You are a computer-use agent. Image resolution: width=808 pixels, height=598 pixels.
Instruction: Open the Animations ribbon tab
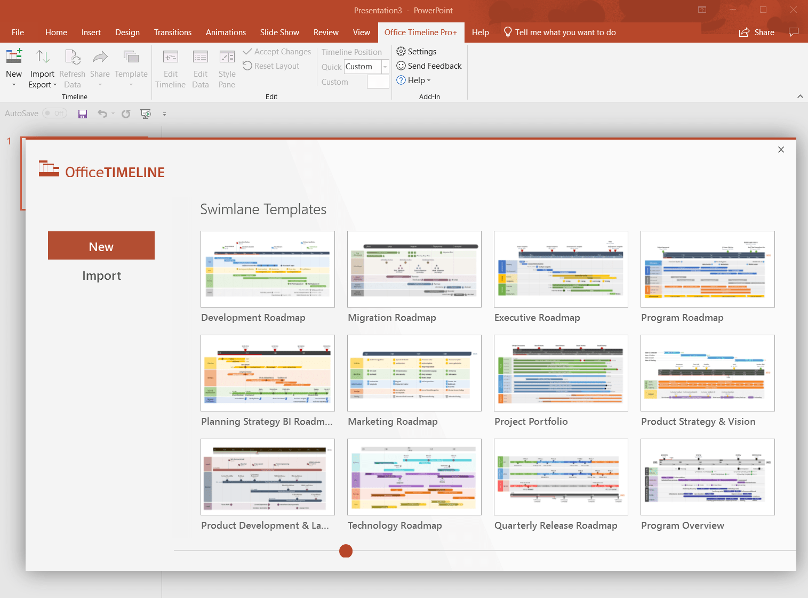(x=226, y=32)
